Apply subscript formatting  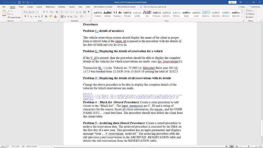pos(39,16)
